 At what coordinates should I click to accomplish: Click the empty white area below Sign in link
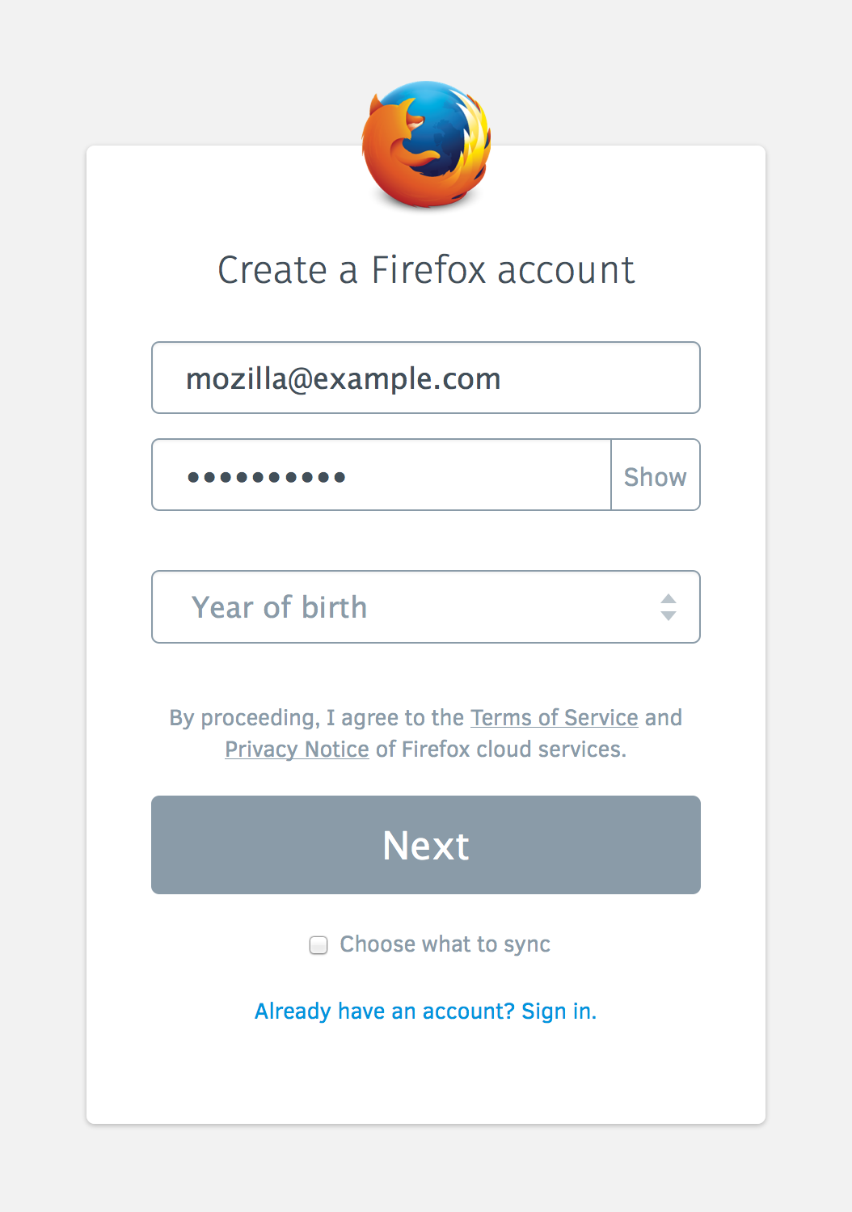(426, 1075)
